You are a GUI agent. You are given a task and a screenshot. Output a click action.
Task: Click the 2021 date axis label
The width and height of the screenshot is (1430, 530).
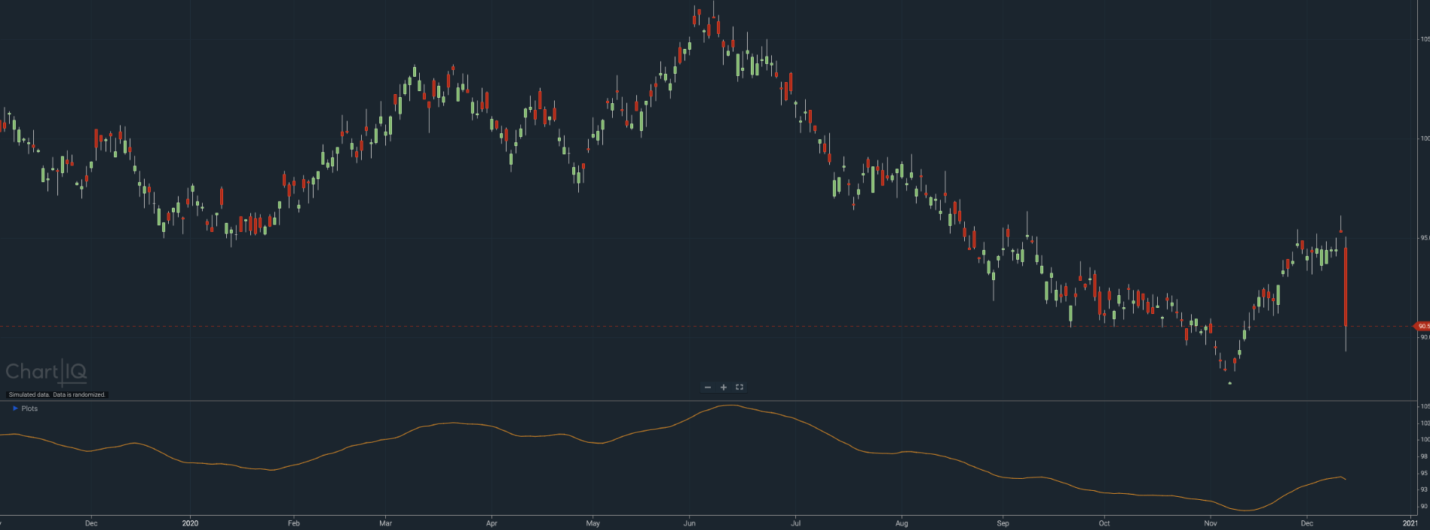[x=1410, y=522]
